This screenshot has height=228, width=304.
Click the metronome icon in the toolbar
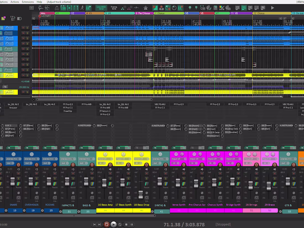[146, 8]
